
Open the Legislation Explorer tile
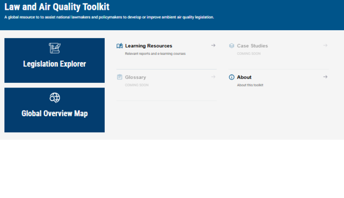54,60
